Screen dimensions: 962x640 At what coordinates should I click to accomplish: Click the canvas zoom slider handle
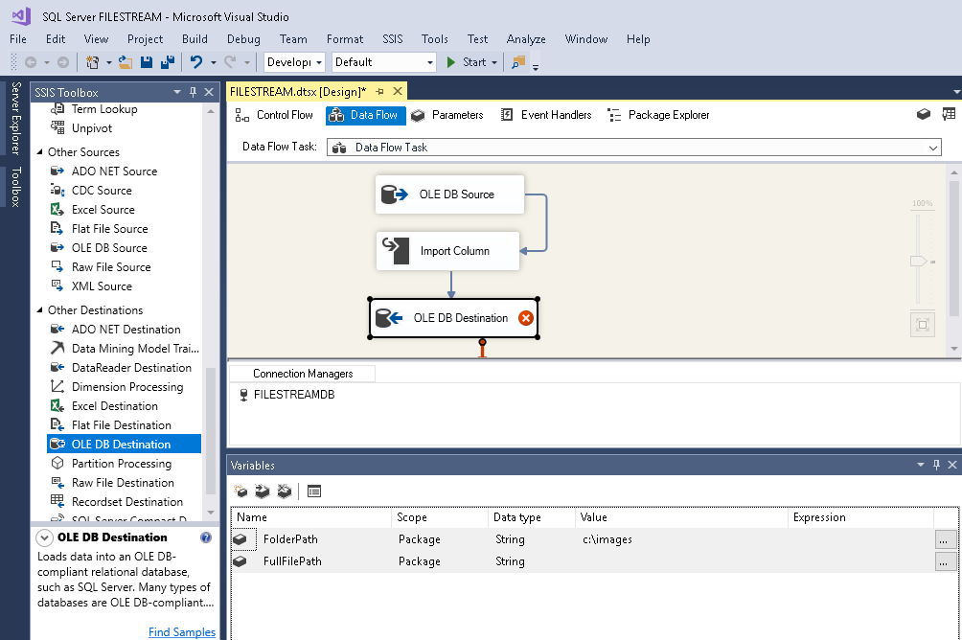pyautogui.click(x=918, y=261)
